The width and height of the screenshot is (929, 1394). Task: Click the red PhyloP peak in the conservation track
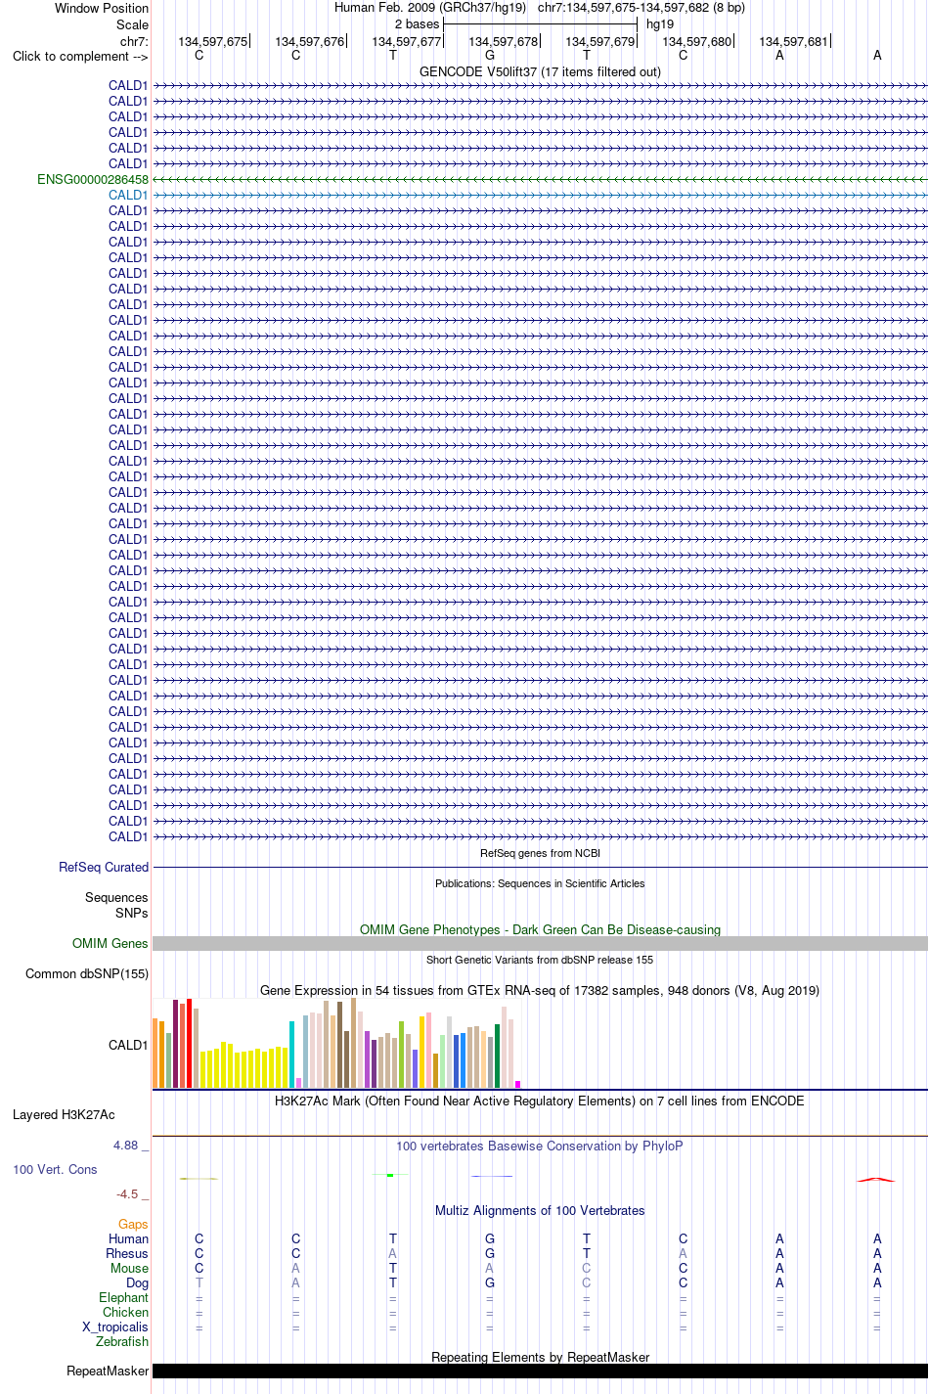pos(876,1179)
